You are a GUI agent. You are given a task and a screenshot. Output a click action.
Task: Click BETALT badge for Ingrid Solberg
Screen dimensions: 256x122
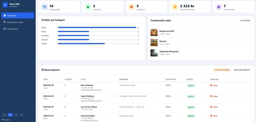click(x=191, y=96)
